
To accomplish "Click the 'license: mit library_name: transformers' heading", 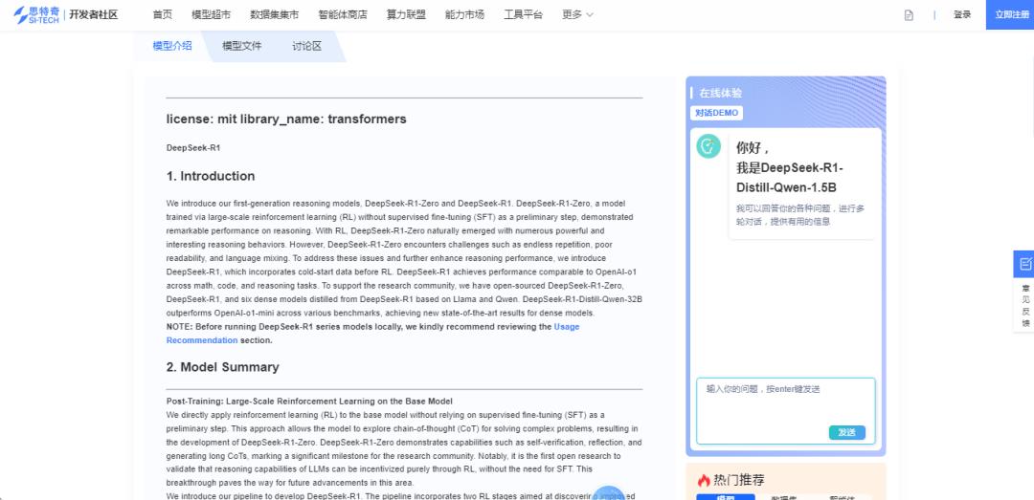I will (286, 120).
